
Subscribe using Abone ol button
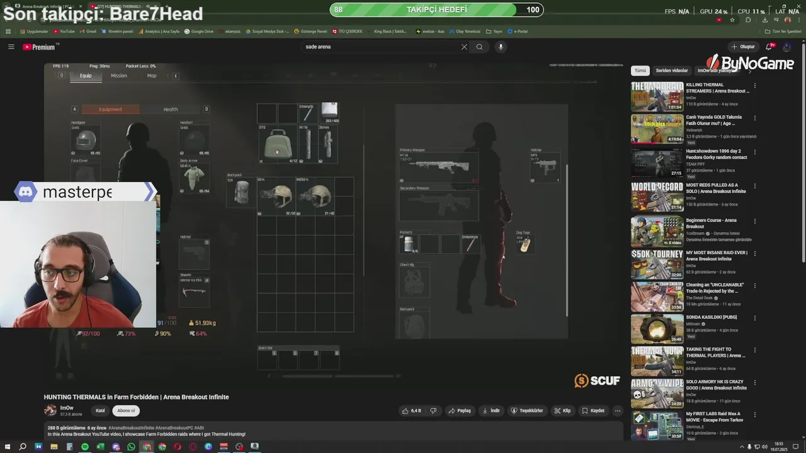(x=126, y=411)
